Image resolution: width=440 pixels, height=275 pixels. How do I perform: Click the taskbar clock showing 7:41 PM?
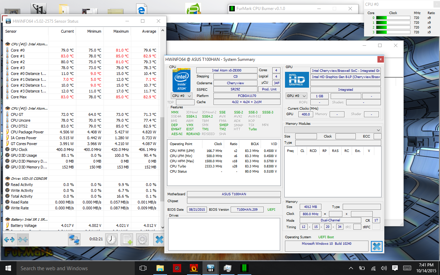[426, 268]
